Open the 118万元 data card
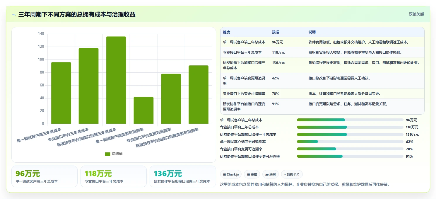The image size is (436, 199). pyautogui.click(x=114, y=176)
